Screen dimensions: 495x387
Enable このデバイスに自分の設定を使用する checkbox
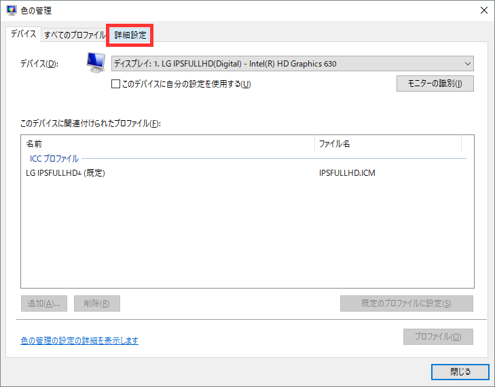click(115, 84)
